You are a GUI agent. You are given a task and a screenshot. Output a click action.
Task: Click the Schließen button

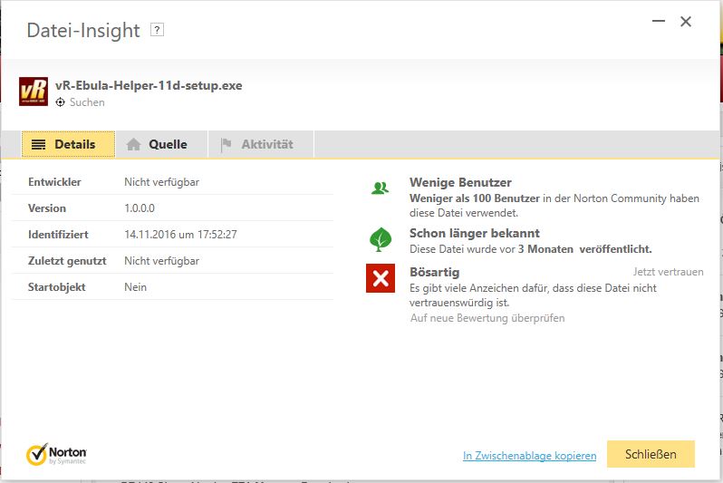tap(651, 454)
